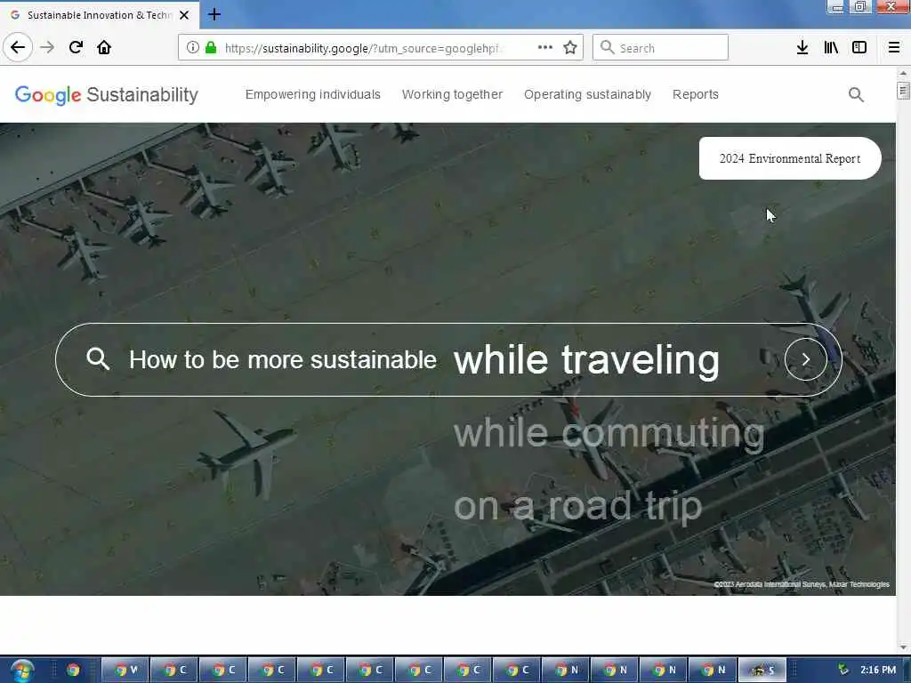Image resolution: width=911 pixels, height=683 pixels.
Task: Click the browser Search box
Action: pyautogui.click(x=660, y=48)
